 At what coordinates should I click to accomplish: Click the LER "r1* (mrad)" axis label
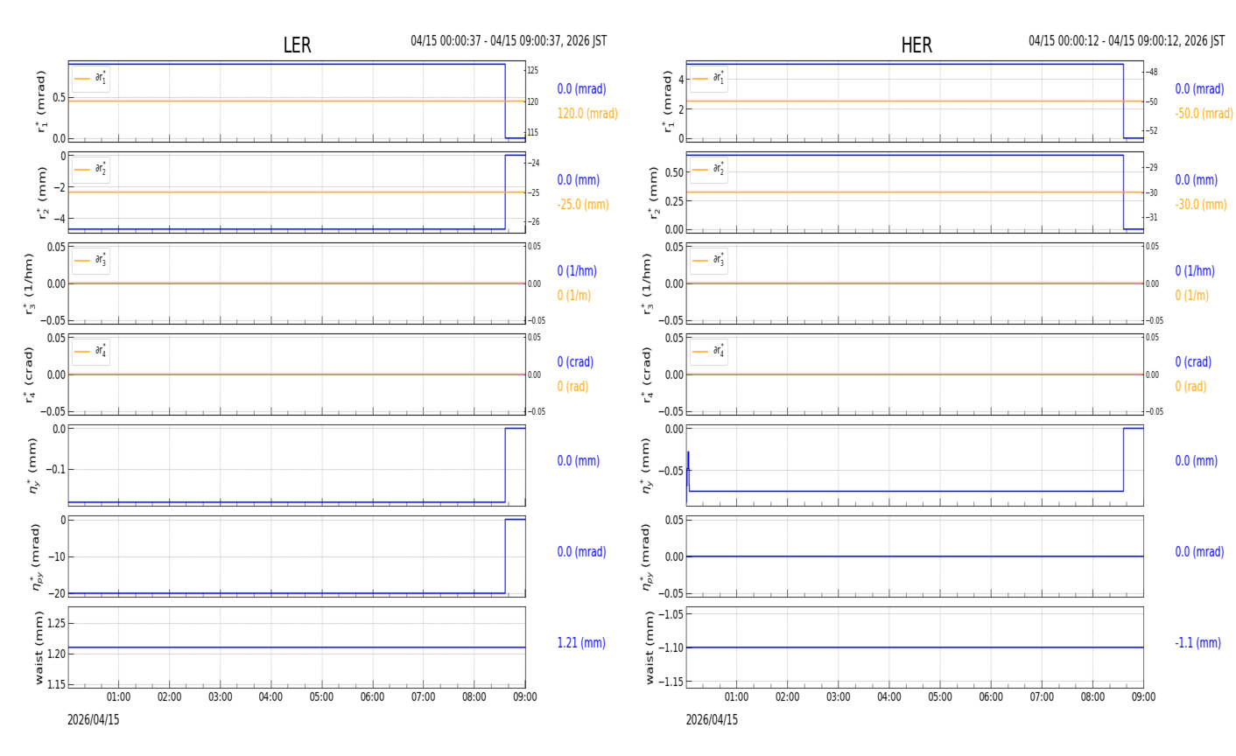point(41,101)
